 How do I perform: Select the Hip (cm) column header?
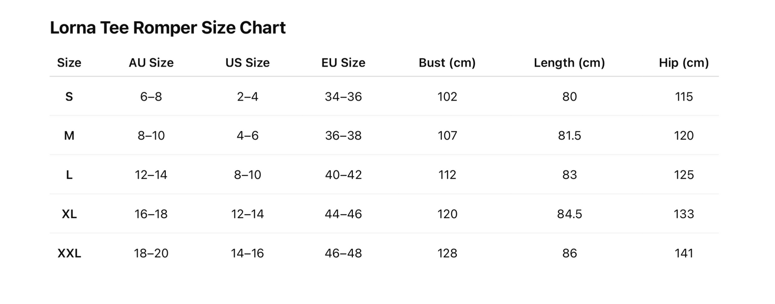coord(684,63)
